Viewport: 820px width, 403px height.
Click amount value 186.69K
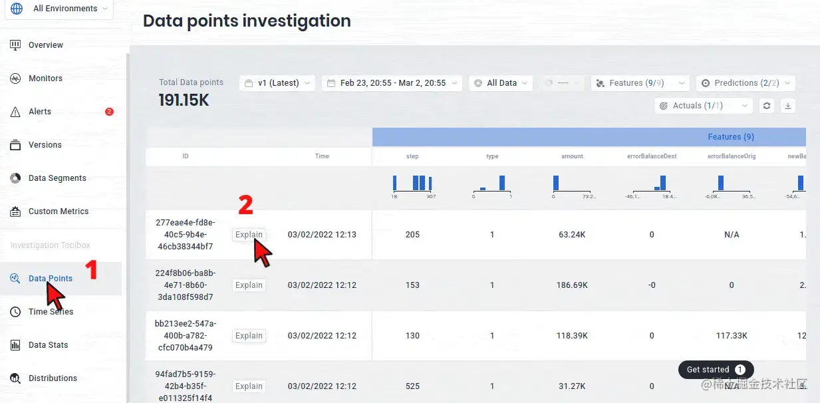pyautogui.click(x=572, y=285)
